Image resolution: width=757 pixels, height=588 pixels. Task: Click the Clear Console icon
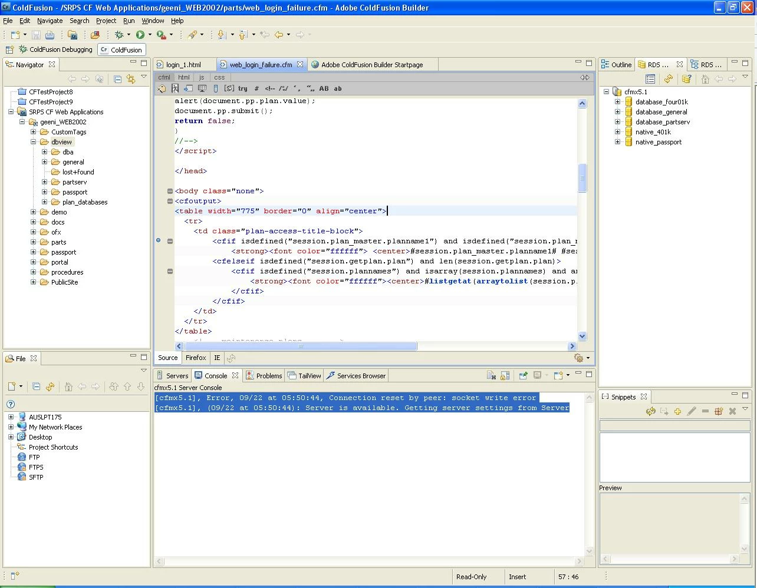(491, 375)
